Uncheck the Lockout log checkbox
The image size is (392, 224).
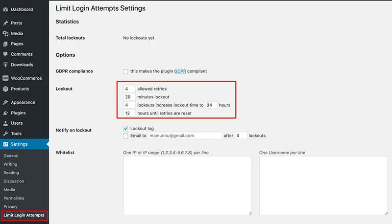pyautogui.click(x=126, y=129)
